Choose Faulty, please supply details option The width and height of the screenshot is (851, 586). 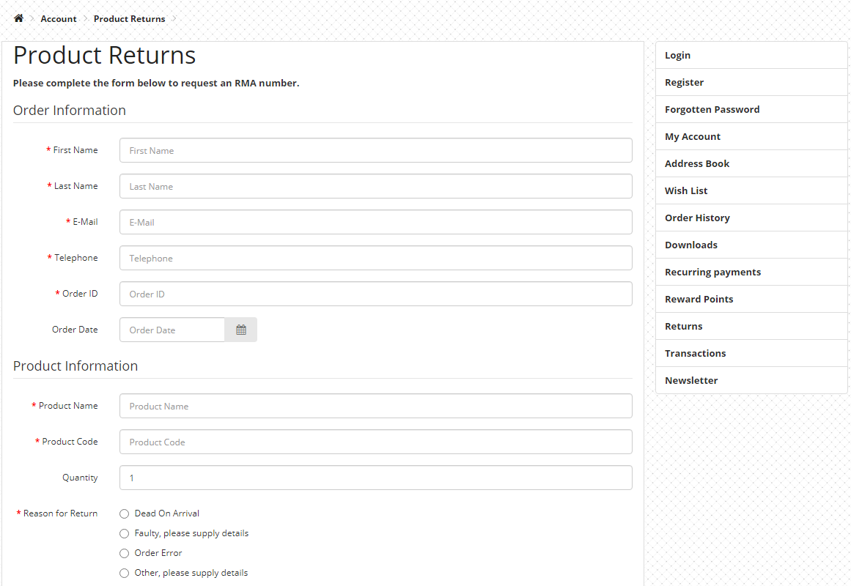tap(125, 533)
